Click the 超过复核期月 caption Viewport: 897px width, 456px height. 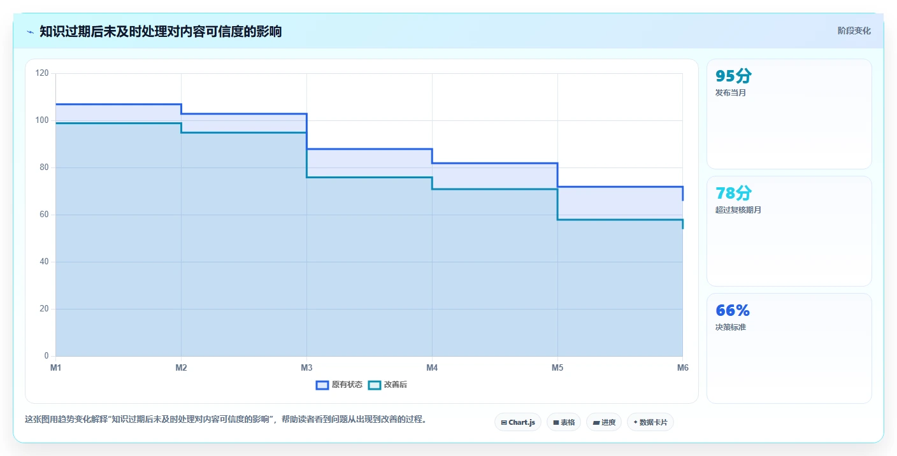(738, 210)
